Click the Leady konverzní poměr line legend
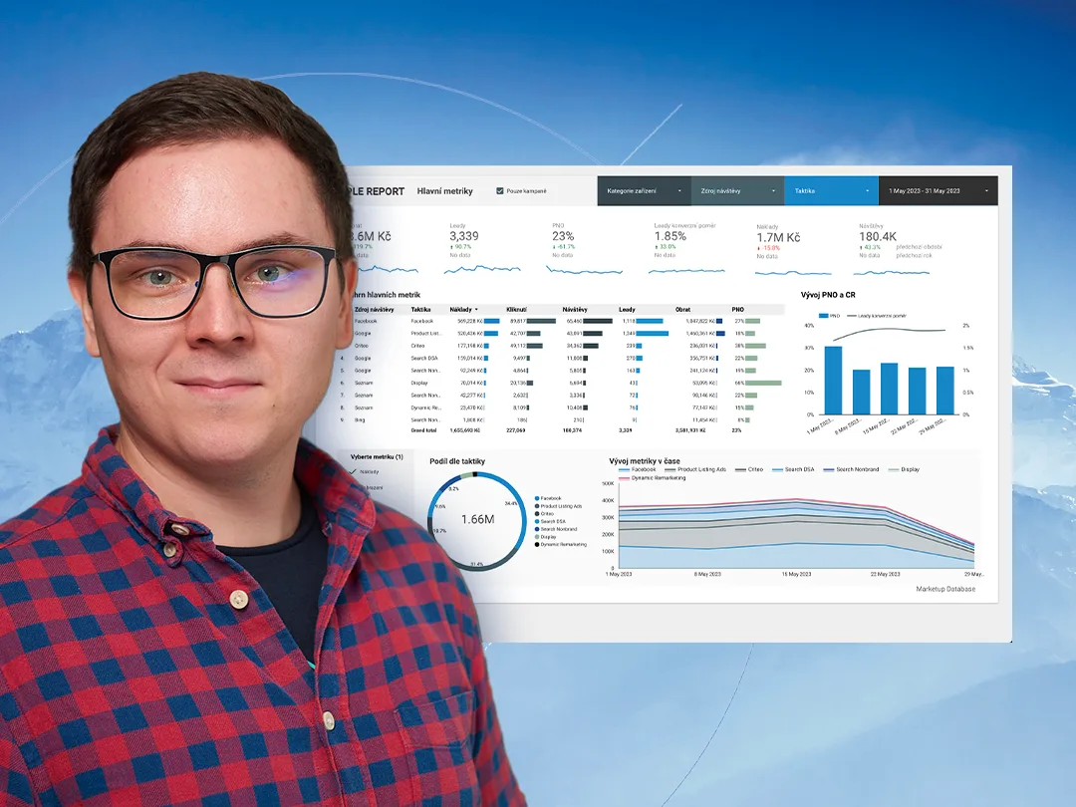Viewport: 1076px width, 807px height. point(852,316)
